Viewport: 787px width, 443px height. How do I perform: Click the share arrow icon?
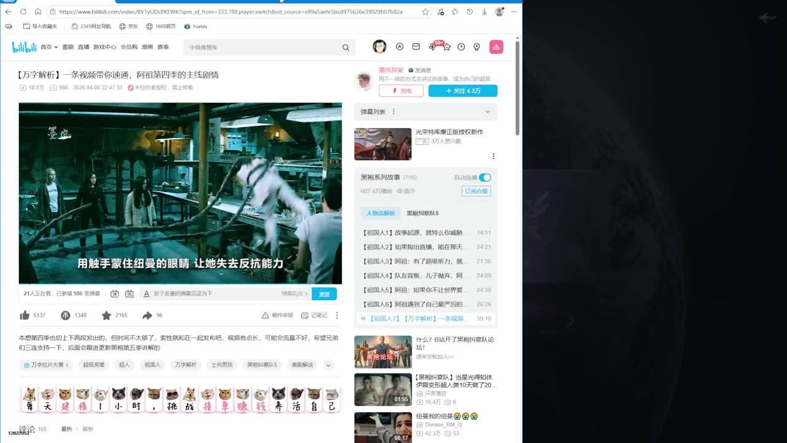(x=147, y=315)
